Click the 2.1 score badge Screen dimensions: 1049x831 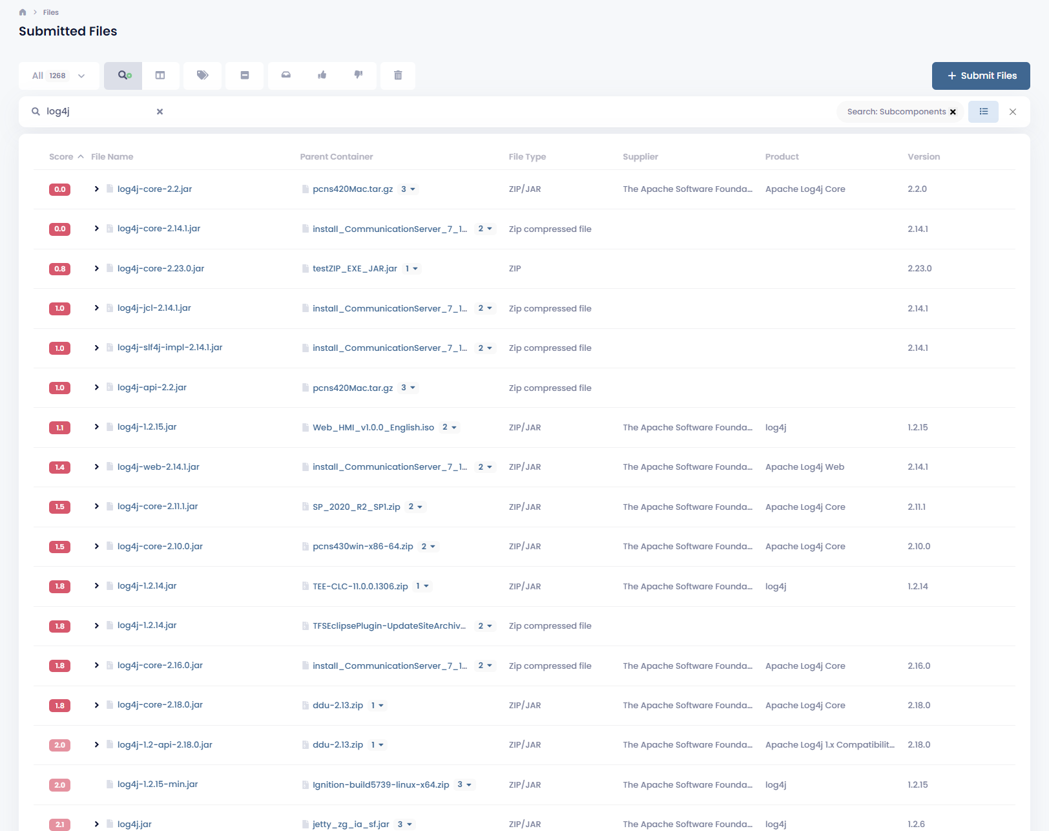[x=59, y=825]
